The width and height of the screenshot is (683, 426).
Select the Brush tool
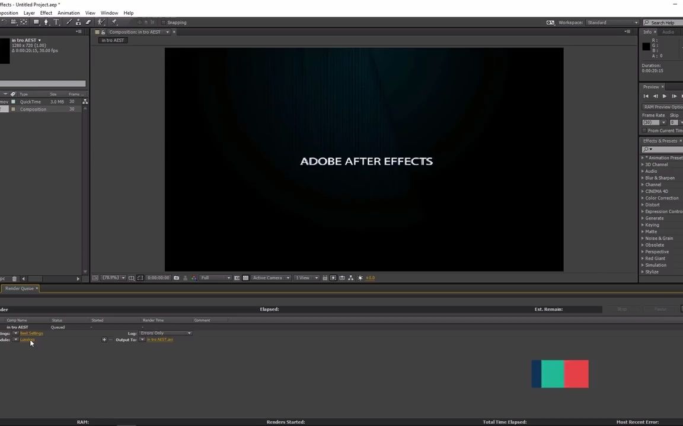[68, 22]
